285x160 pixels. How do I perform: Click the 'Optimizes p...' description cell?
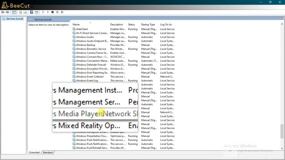(118, 136)
